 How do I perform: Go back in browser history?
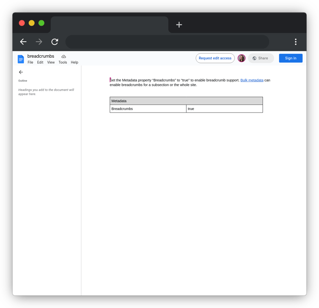click(x=23, y=42)
